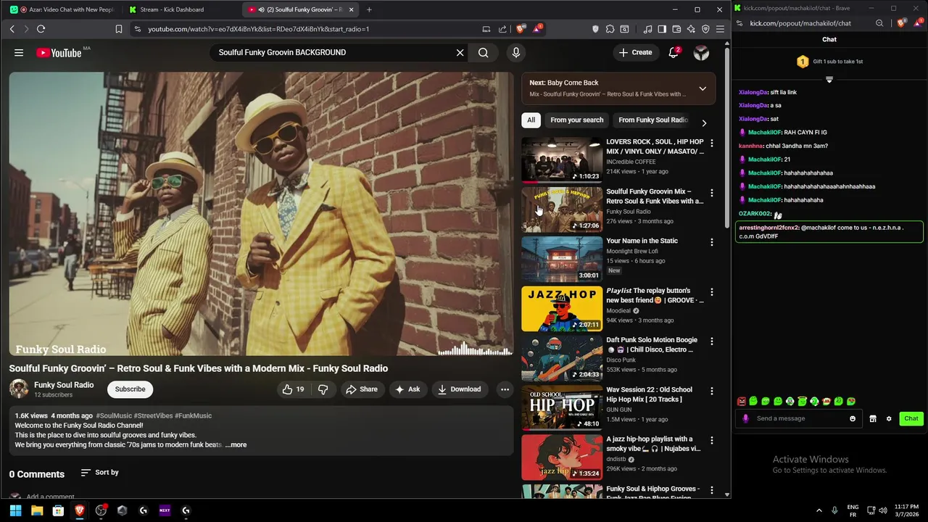Screen dimensions: 928x522
Task: Open YouTube account avatar menu
Action: 701,52
